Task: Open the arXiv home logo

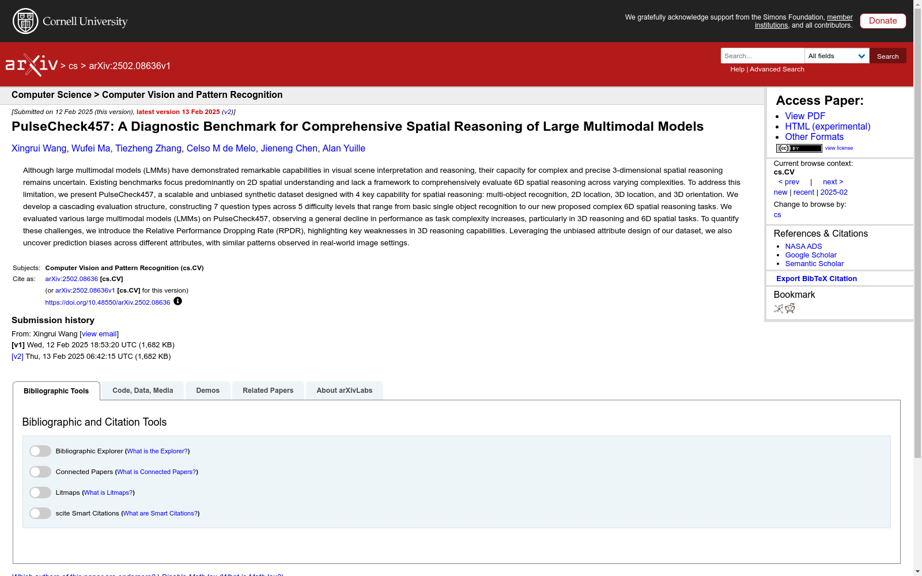Action: [32, 65]
